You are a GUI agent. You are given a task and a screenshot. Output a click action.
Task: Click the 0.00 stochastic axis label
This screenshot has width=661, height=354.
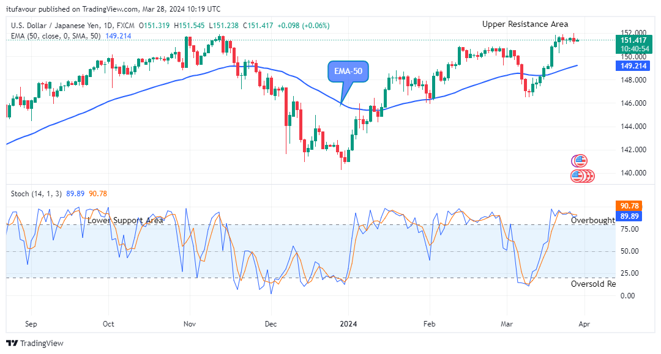tap(628, 295)
